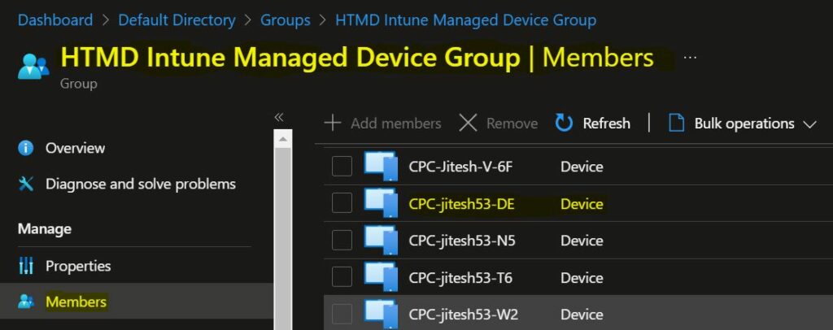Check the box for CPC-jitesh53-N5

pos(342,241)
